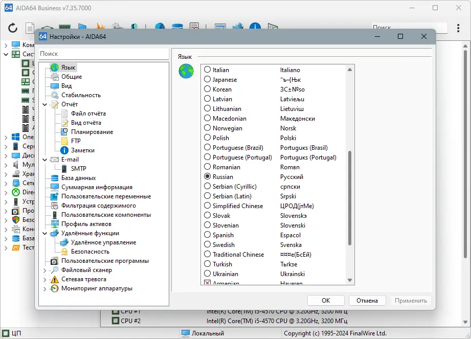Click Пользовательские переменные icon

pyautogui.click(x=55, y=196)
